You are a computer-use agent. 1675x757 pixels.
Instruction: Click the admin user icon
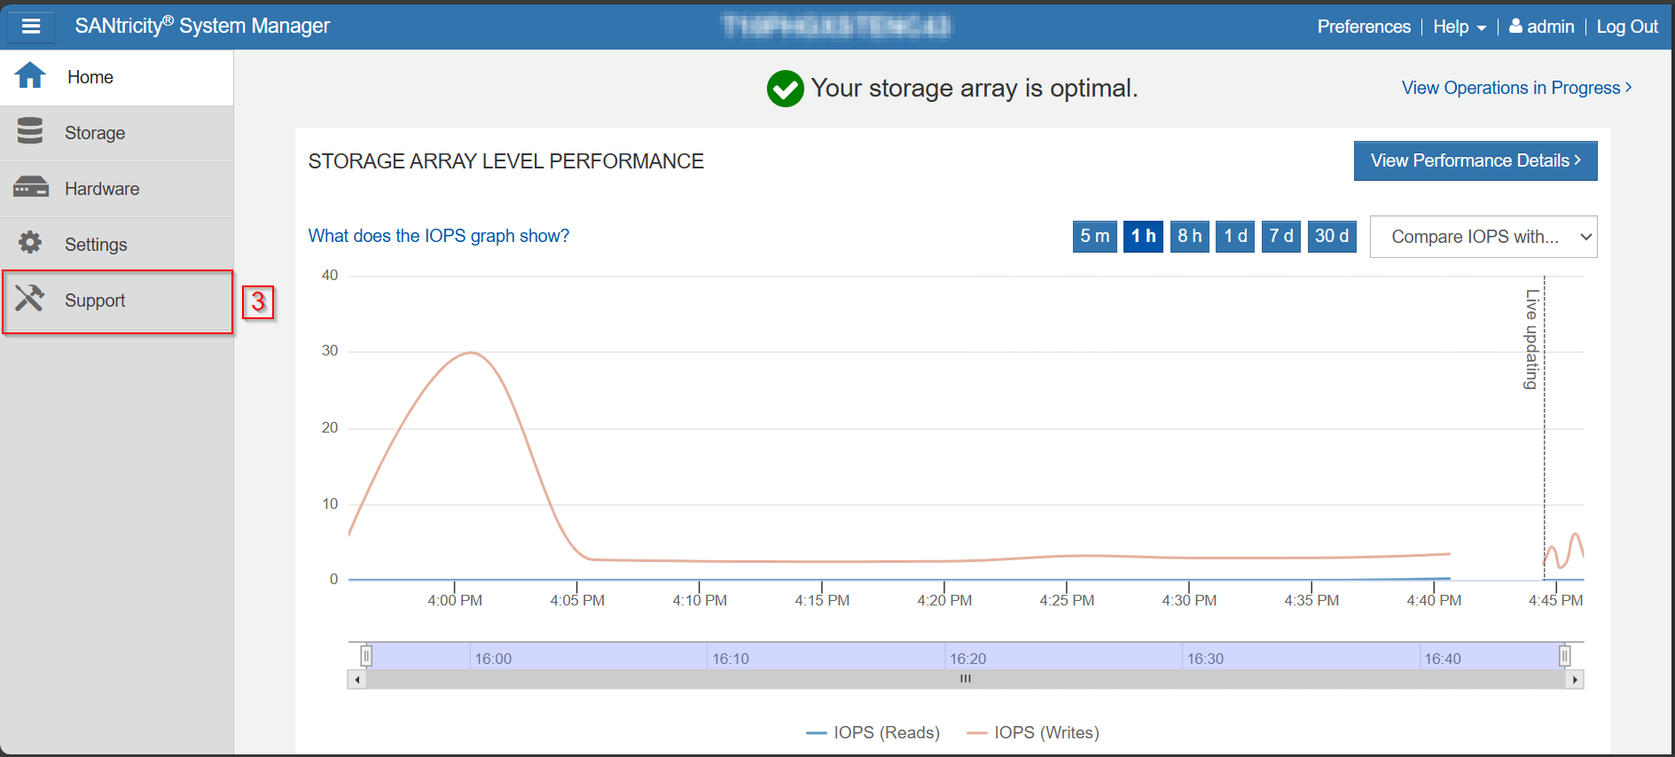1515,27
